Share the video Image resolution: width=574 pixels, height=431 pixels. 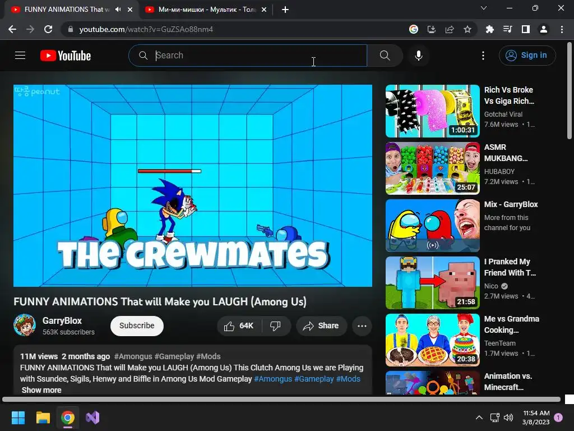click(321, 326)
